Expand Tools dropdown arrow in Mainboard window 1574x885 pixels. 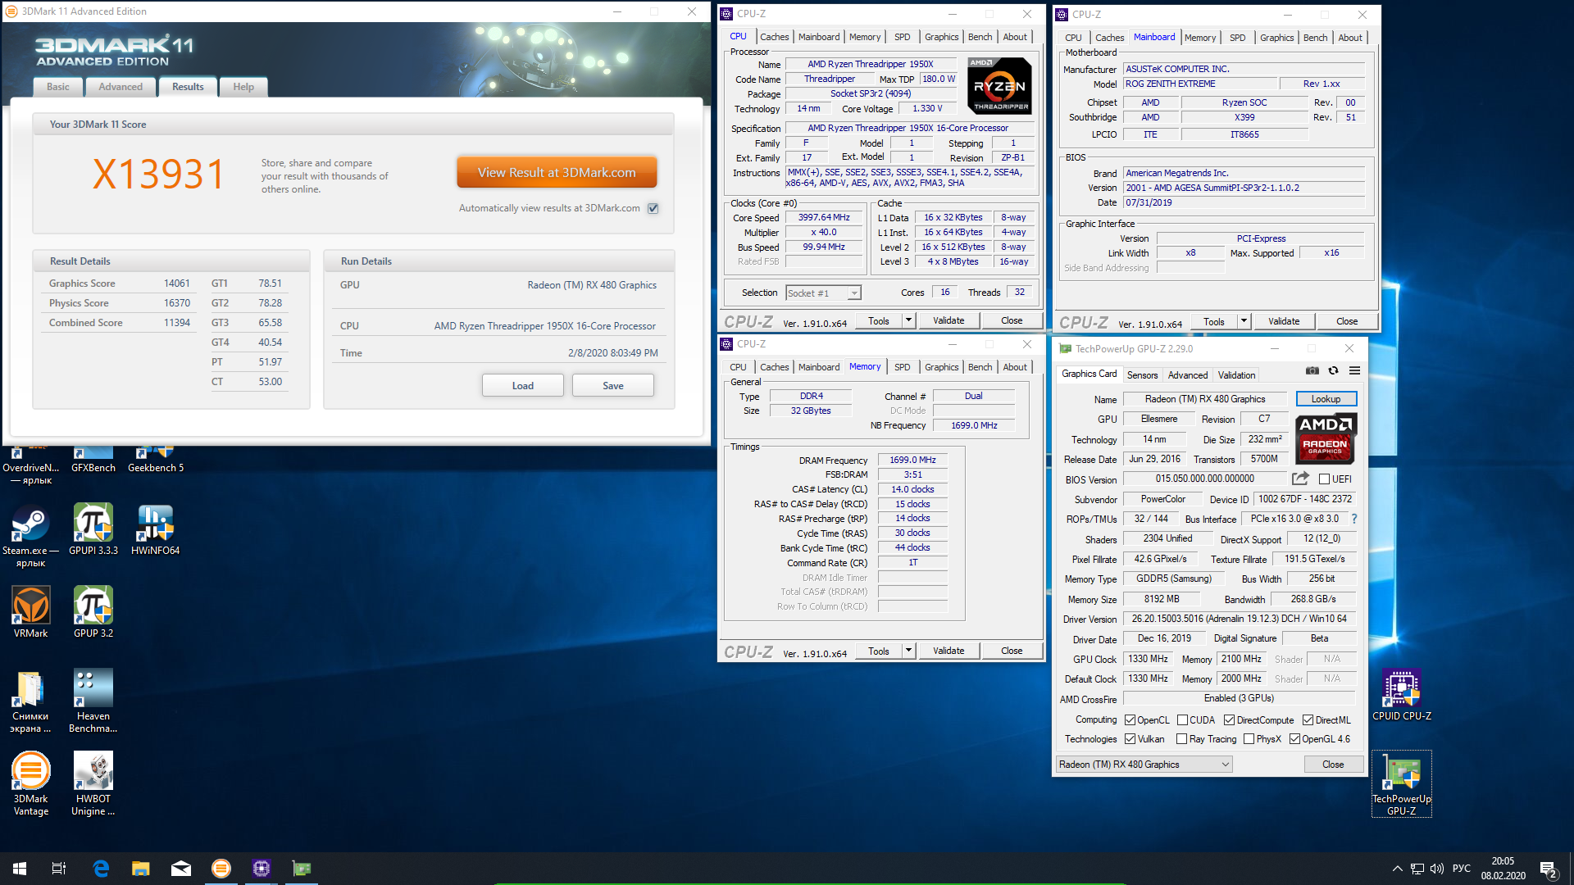coord(1244,321)
